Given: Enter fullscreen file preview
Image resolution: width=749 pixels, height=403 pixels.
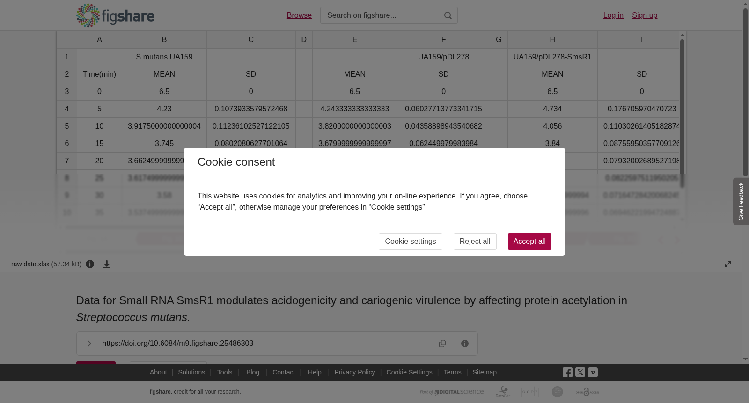Looking at the screenshot, I should pyautogui.click(x=728, y=264).
